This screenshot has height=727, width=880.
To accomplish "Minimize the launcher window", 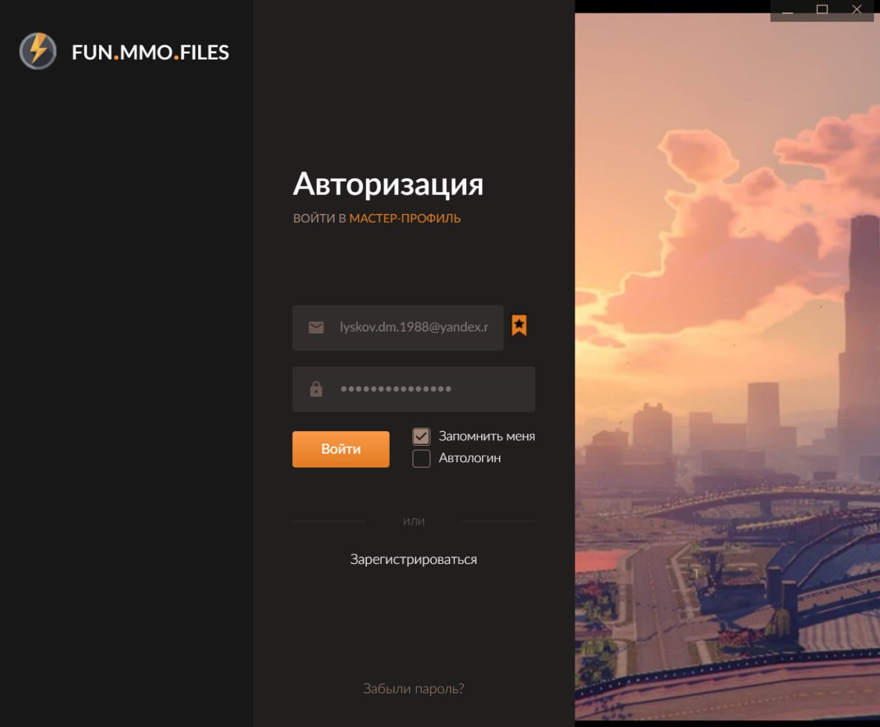I will 788,10.
